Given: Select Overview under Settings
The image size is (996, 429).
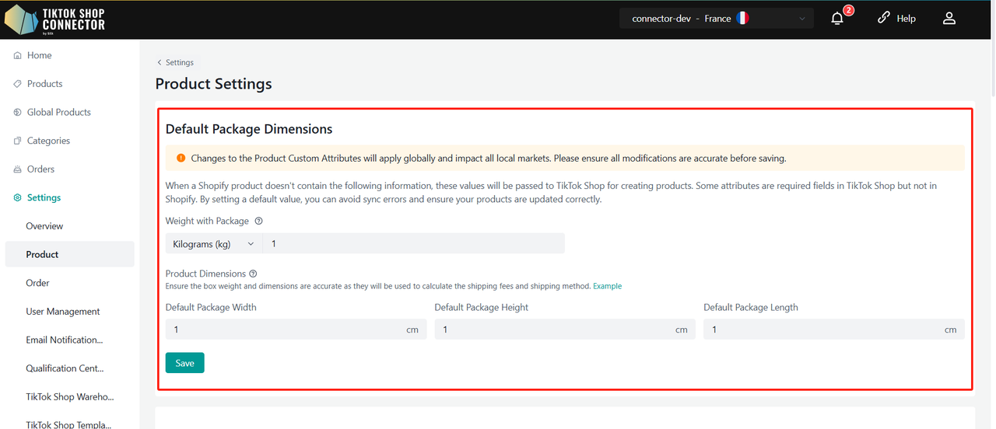Looking at the screenshot, I should [x=44, y=226].
